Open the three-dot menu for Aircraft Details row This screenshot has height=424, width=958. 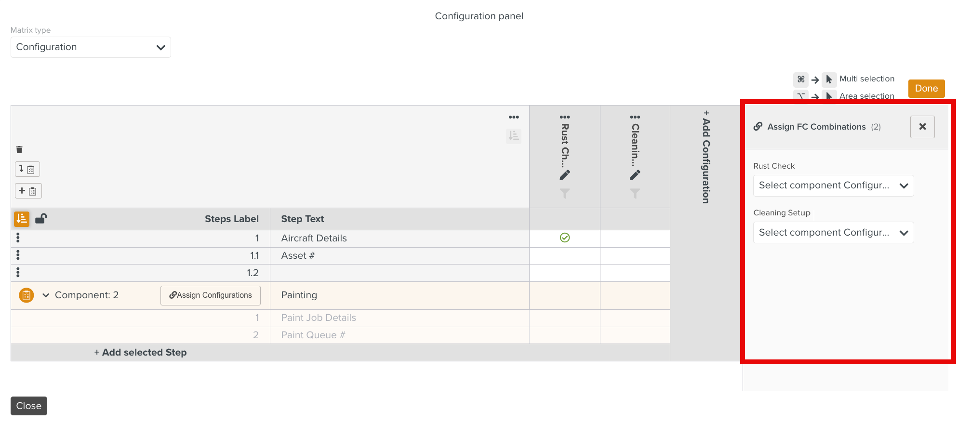click(18, 238)
